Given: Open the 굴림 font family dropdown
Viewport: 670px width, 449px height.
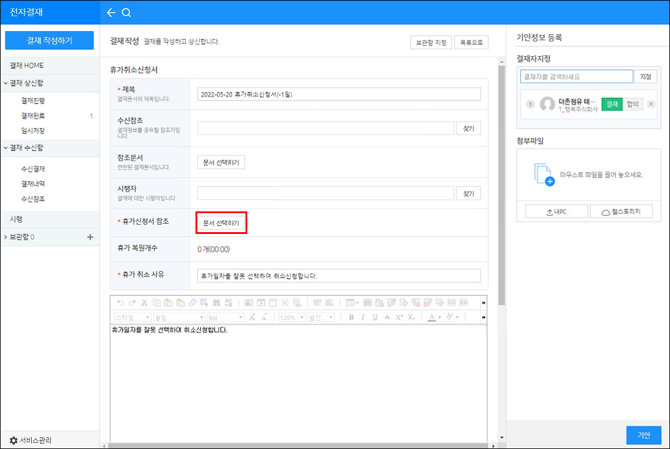Looking at the screenshot, I should (179, 317).
